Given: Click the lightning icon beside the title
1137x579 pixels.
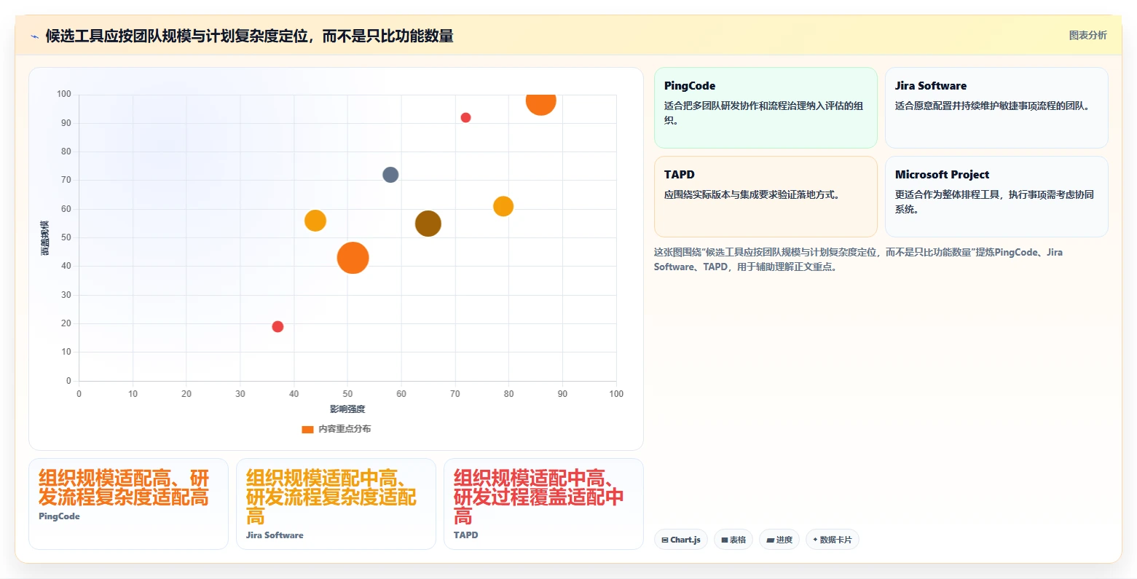Looking at the screenshot, I should (34, 36).
